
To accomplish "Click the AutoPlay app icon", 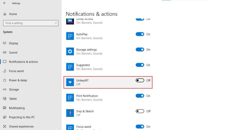I will click(70, 36).
